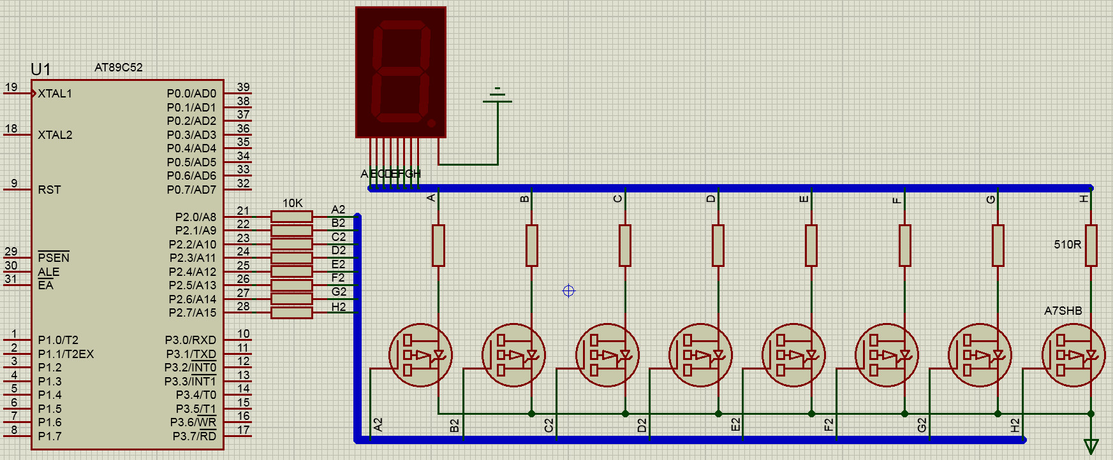Click the ground symbol near the display
The height and width of the screenshot is (460, 1113).
[x=498, y=95]
